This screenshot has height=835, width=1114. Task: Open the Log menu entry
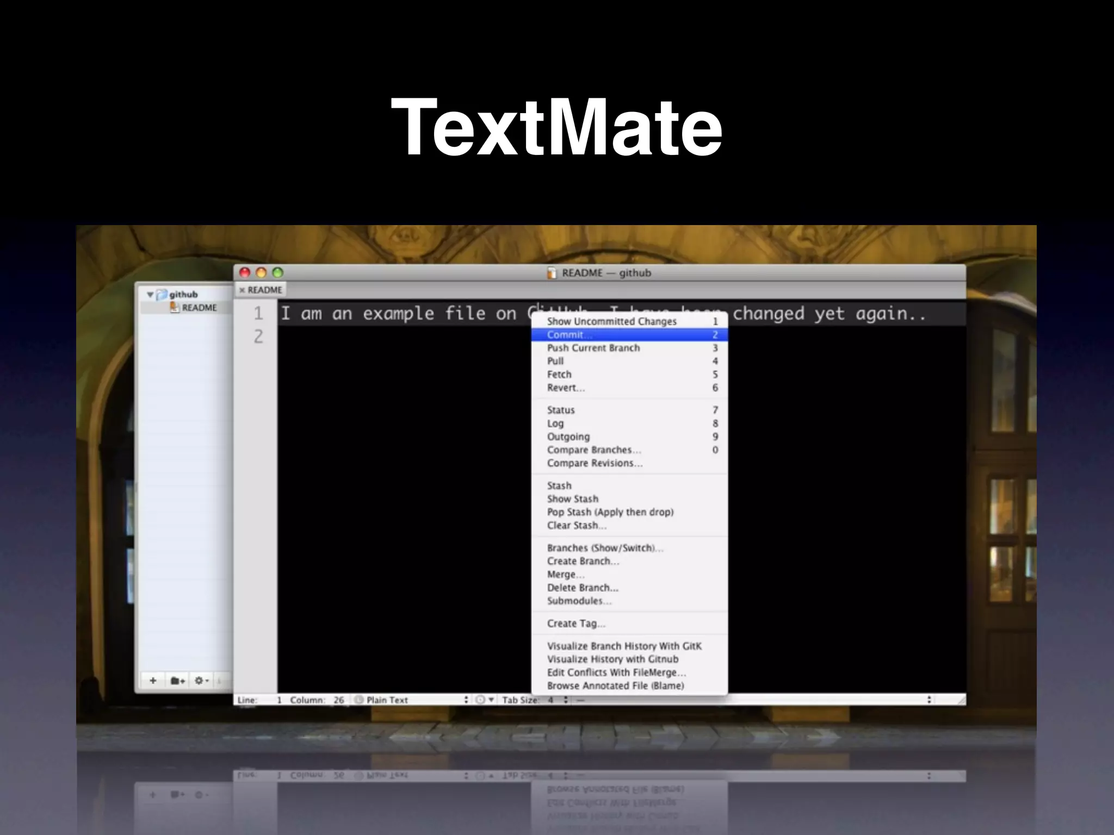tap(629, 423)
